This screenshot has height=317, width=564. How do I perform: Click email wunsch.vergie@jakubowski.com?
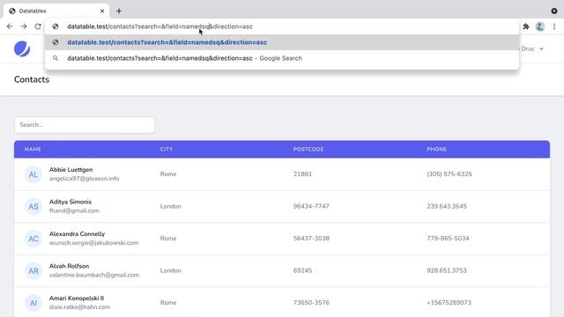coord(94,243)
